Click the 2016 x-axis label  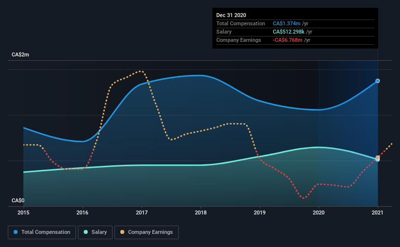(82, 212)
